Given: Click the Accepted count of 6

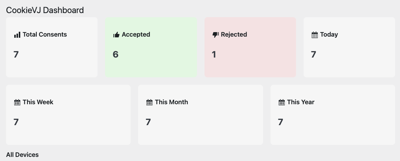Looking at the screenshot, I should pyautogui.click(x=116, y=55).
